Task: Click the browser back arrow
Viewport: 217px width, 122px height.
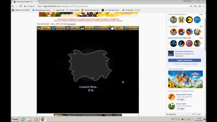Action: pyautogui.click(x=13, y=6)
